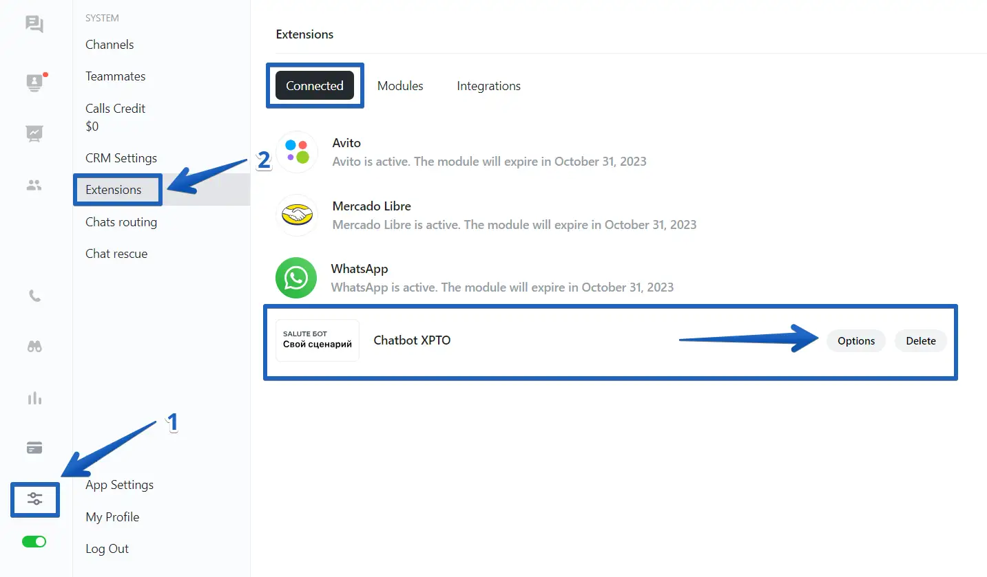Screen dimensions: 987x577
Task: Open settings sliders icon in sidebar
Action: (35, 499)
